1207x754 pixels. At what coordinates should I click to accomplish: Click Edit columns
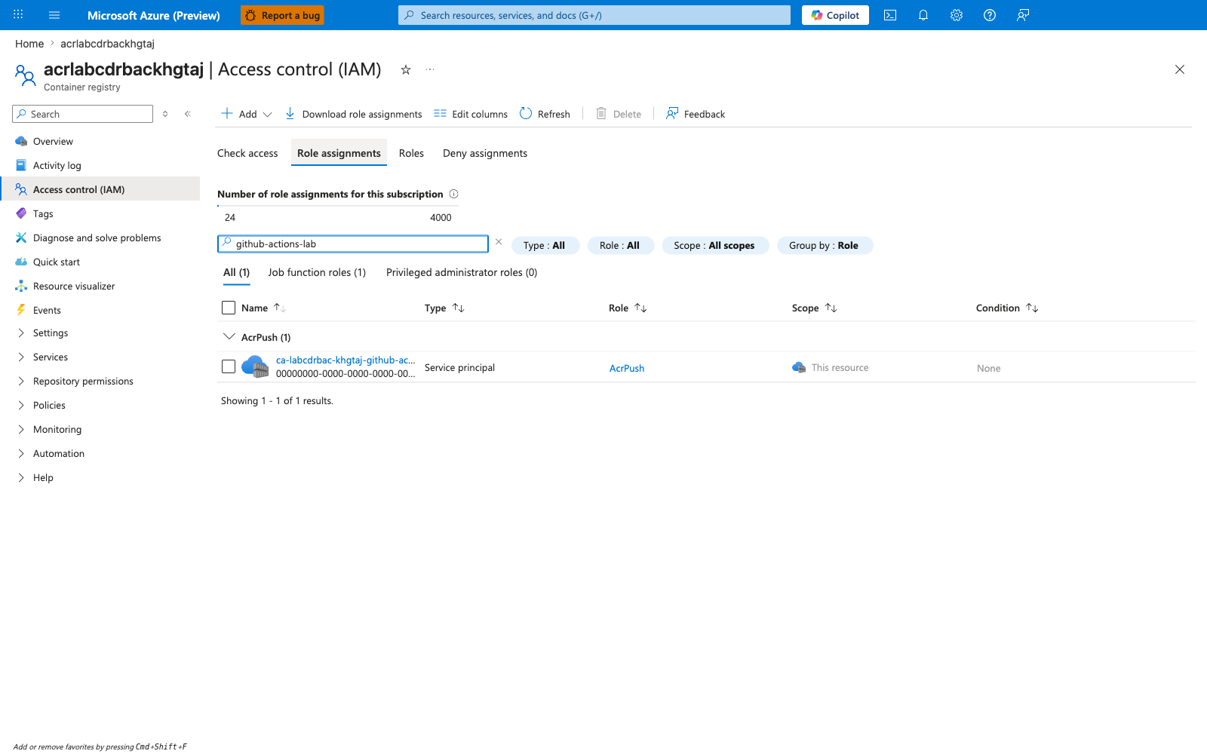(x=471, y=114)
